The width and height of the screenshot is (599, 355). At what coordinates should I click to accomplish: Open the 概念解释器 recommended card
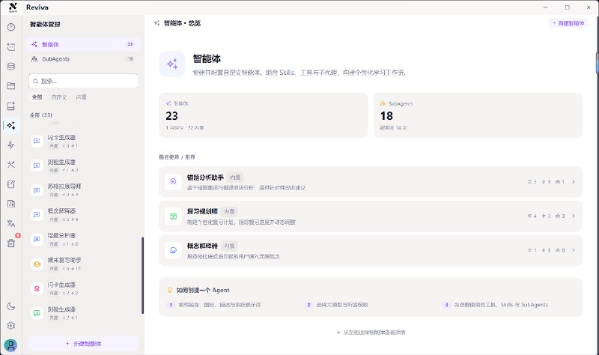pyautogui.click(x=371, y=250)
